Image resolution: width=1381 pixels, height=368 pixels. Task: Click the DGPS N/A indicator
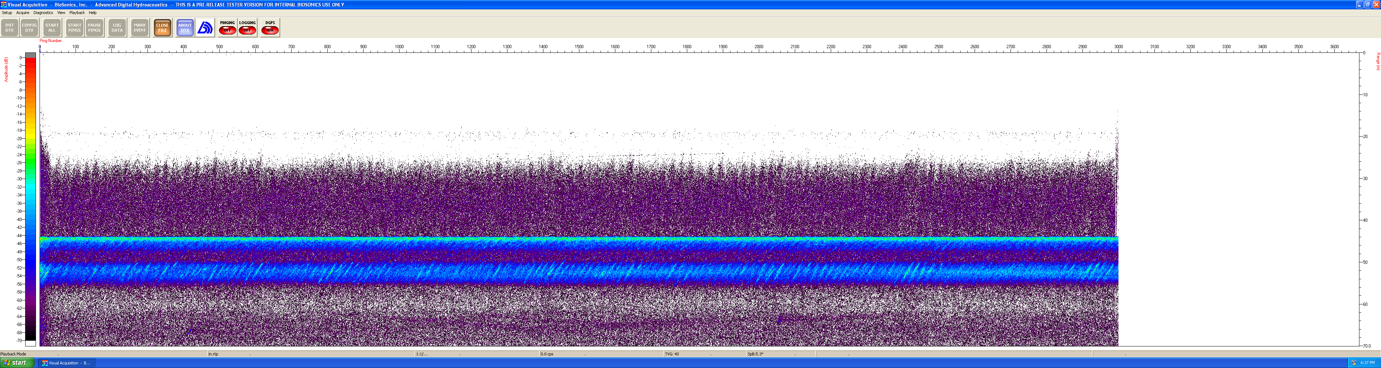point(270,28)
